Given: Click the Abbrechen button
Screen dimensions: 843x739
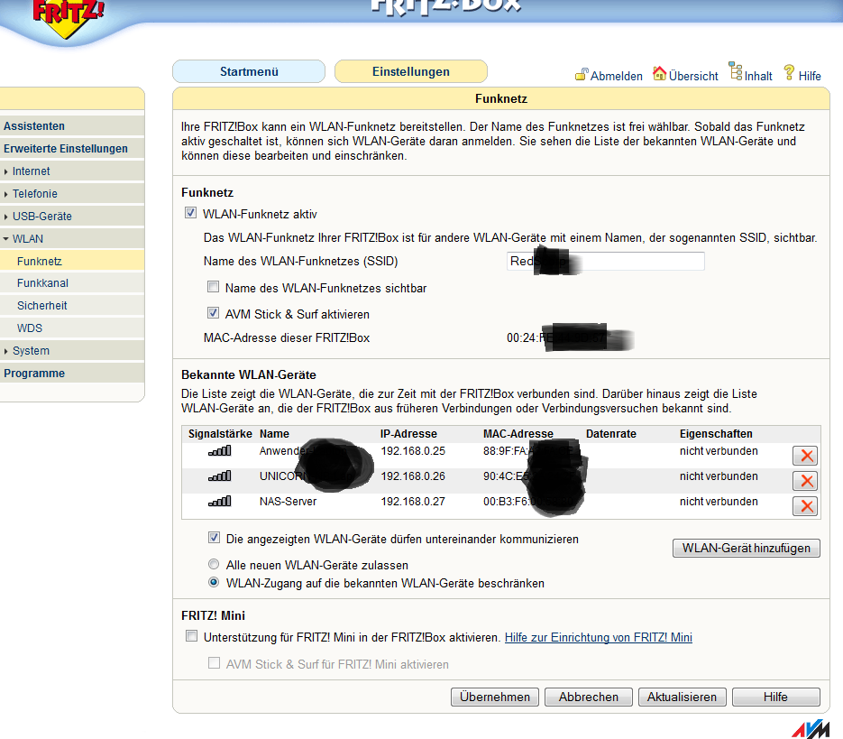Looking at the screenshot, I should [x=589, y=697].
